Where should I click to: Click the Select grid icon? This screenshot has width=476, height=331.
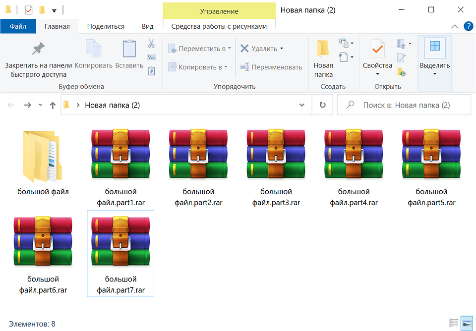click(435, 46)
